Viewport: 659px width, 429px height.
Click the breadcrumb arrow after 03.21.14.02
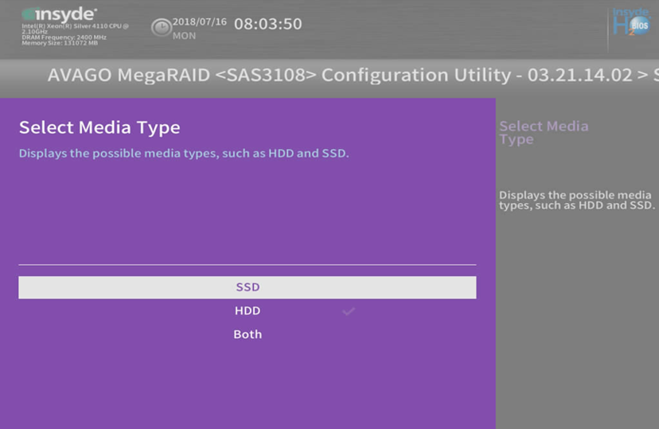(x=642, y=76)
